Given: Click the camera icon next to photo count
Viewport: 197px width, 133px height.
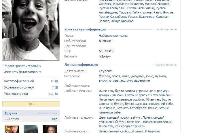Looking at the screenshot, I should pyautogui.click(x=56, y=81).
